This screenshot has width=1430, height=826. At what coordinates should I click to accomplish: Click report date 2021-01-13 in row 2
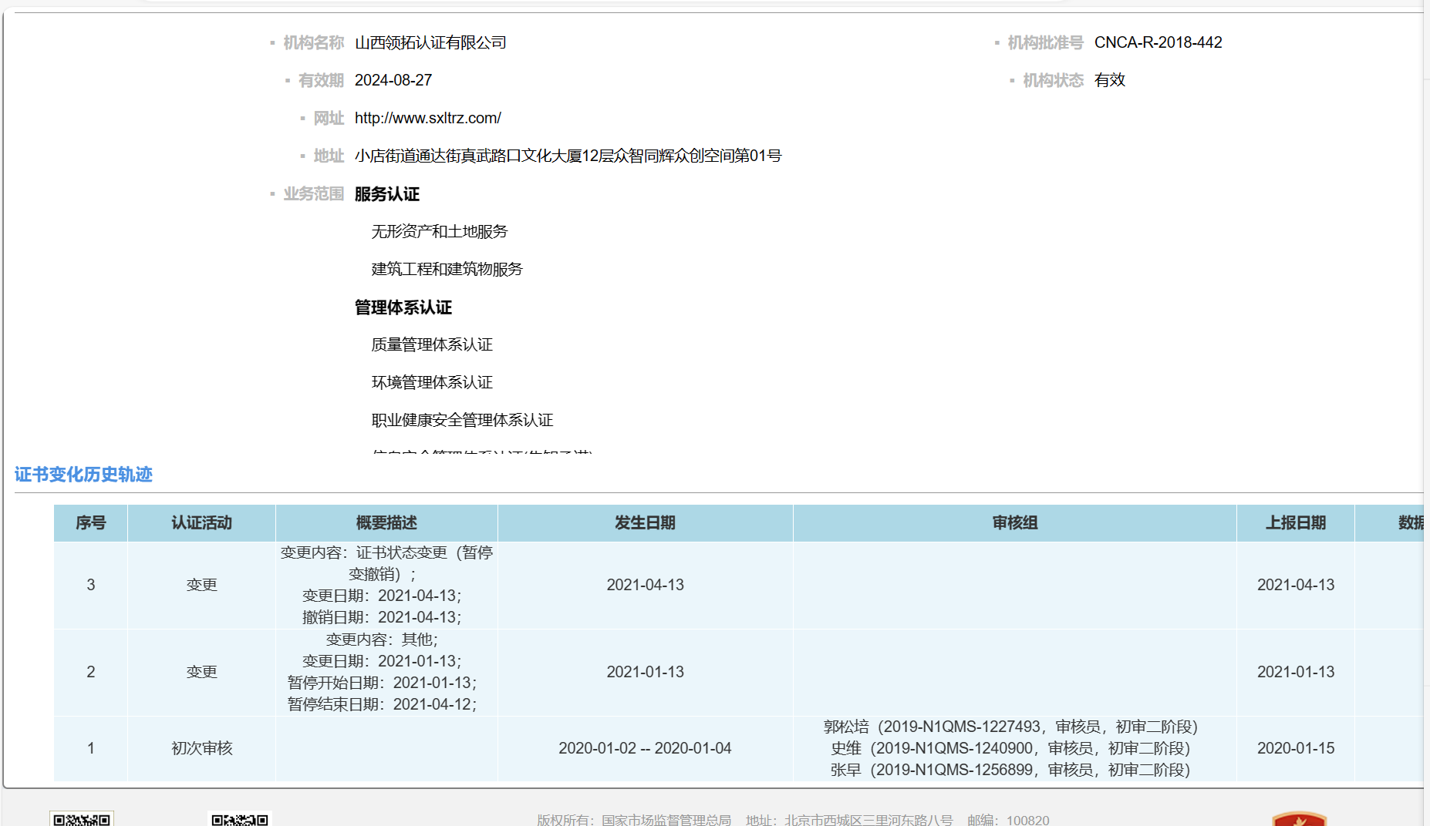tap(1296, 672)
